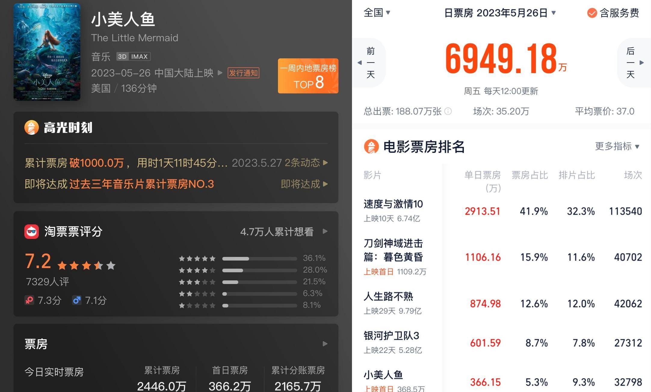This screenshot has height=392, width=651.
Task: Open the 全国 region dropdown
Action: point(377,13)
